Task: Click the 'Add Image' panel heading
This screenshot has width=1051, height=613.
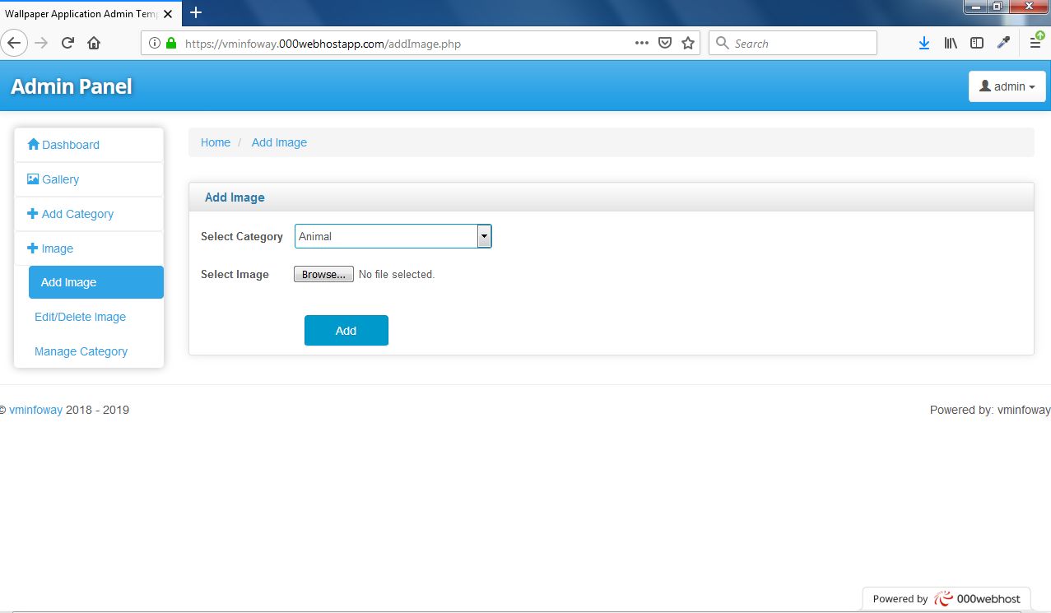Action: tap(235, 197)
